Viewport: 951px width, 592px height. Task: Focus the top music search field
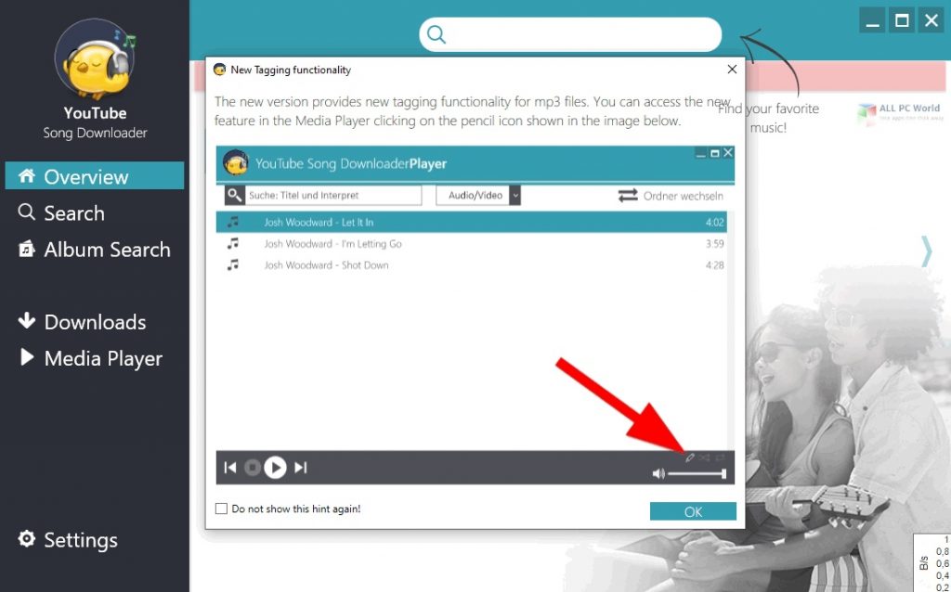pyautogui.click(x=570, y=34)
